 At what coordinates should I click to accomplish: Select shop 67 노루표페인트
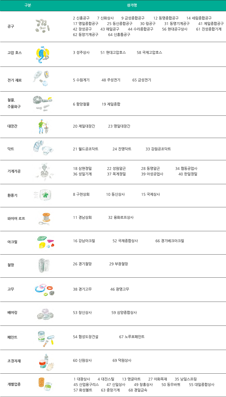(132, 337)
